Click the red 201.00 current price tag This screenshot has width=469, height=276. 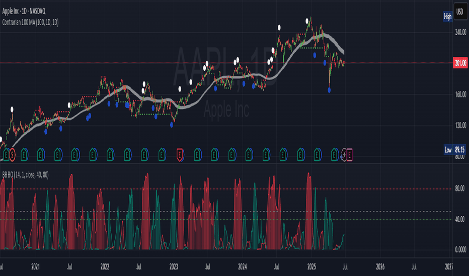(460, 63)
